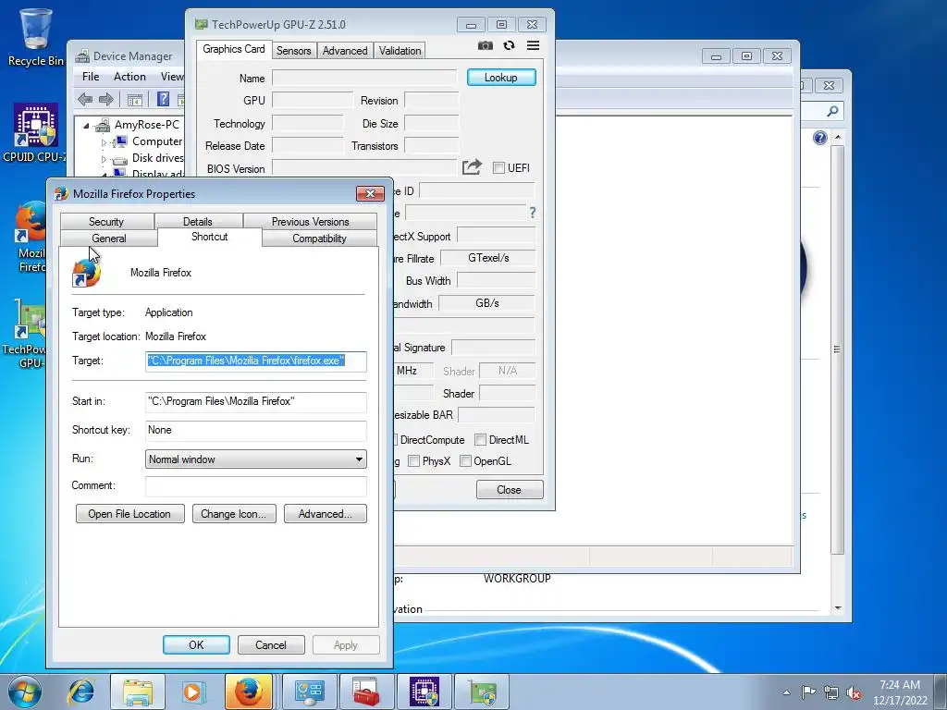Click the BIOS export share icon in GPU-Z

472,167
